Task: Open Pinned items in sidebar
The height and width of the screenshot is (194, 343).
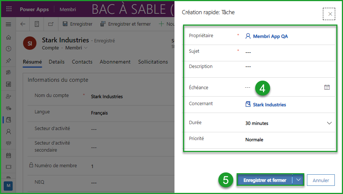Action: (x=9, y=61)
